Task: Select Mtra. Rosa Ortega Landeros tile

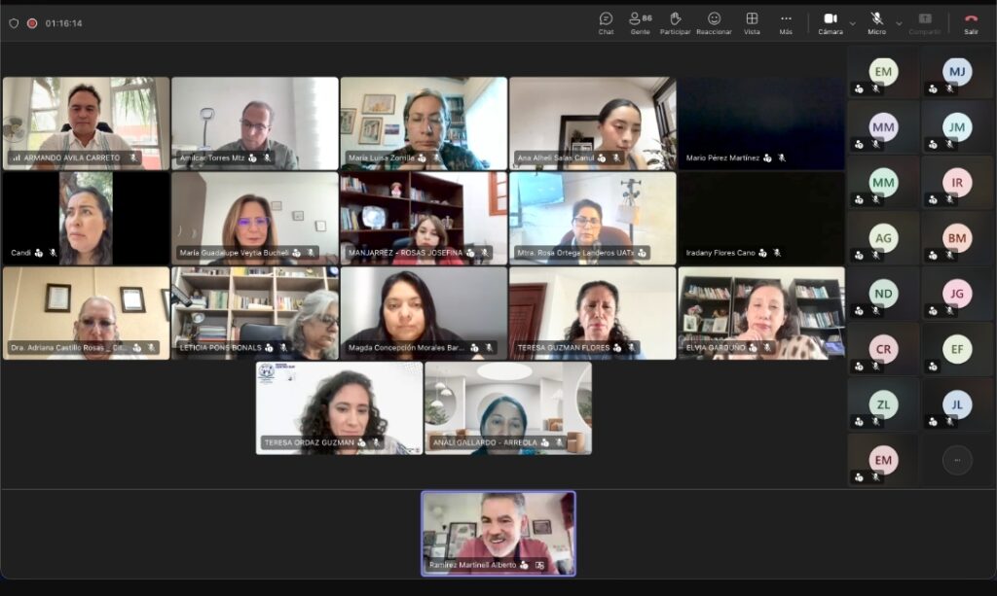Action: click(x=593, y=219)
